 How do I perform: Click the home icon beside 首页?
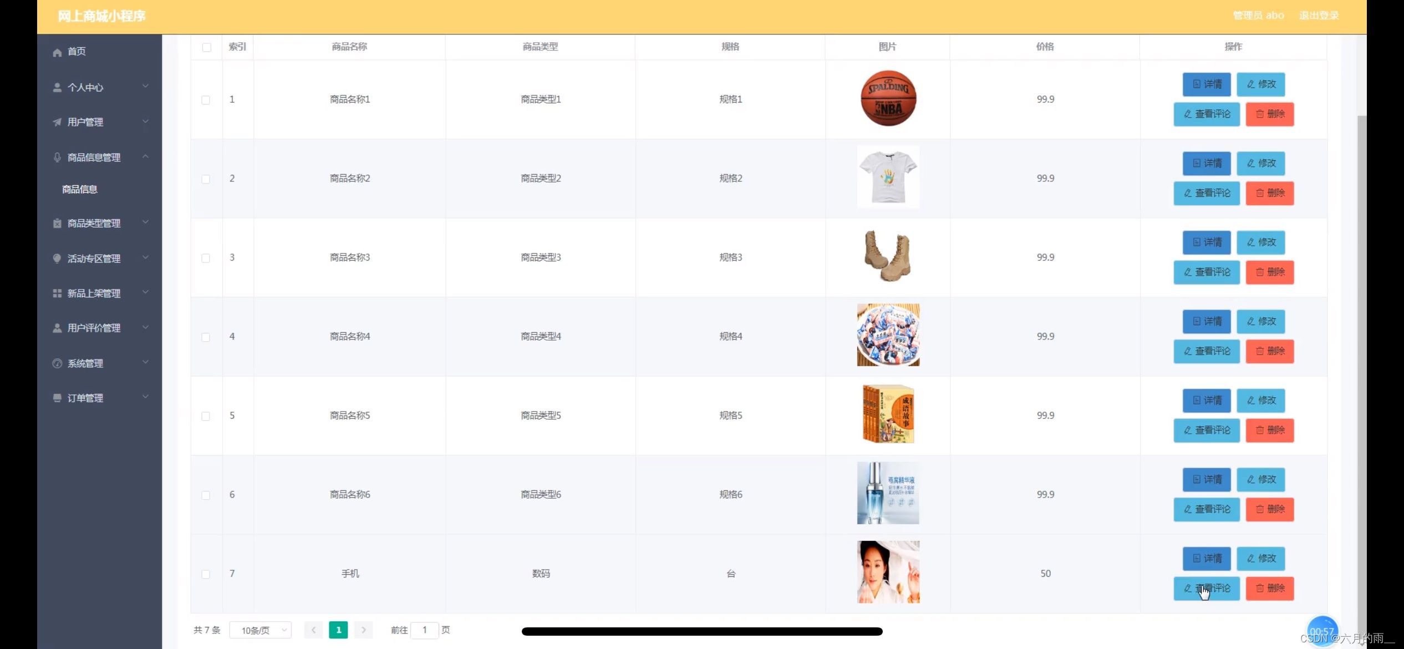57,52
